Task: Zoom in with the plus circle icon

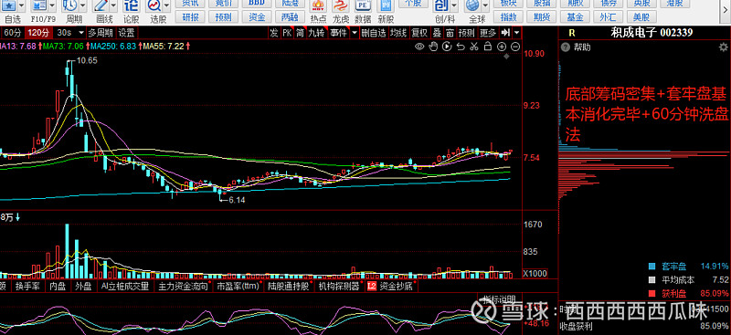Action: [x=502, y=47]
